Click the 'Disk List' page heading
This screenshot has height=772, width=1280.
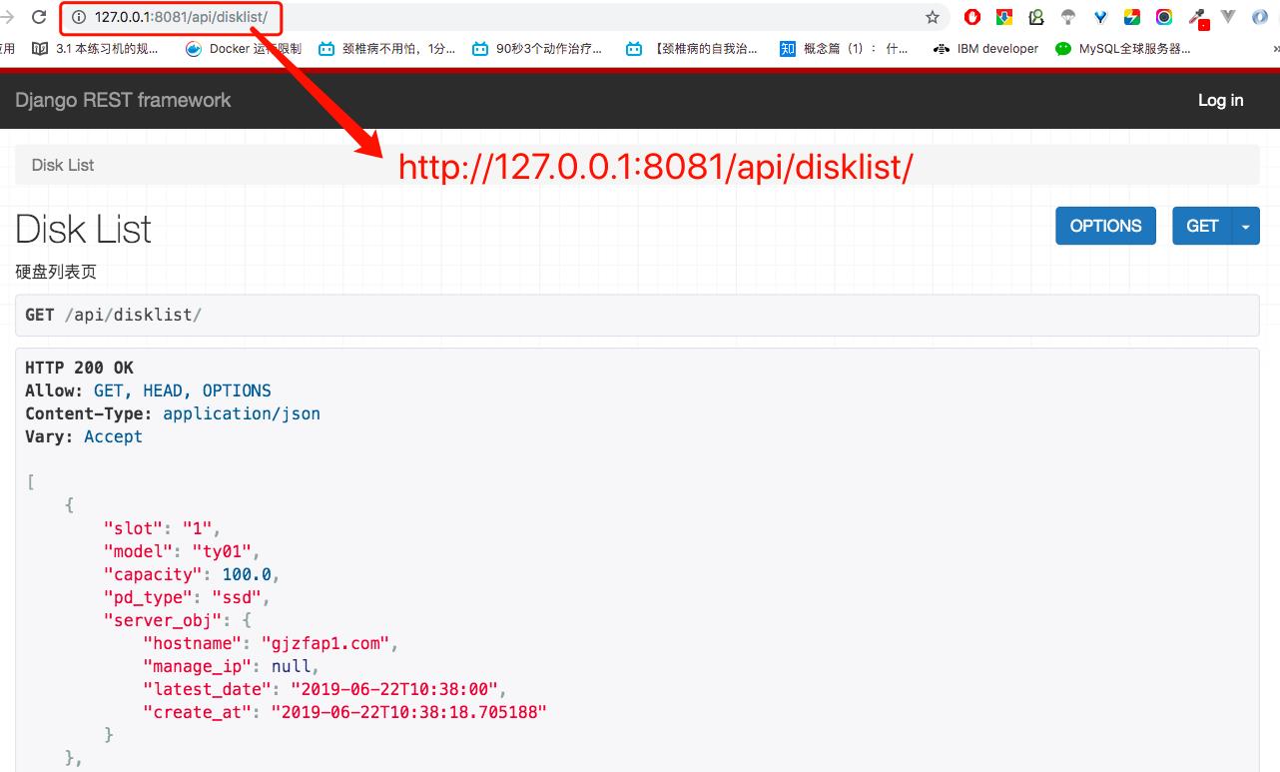(84, 229)
